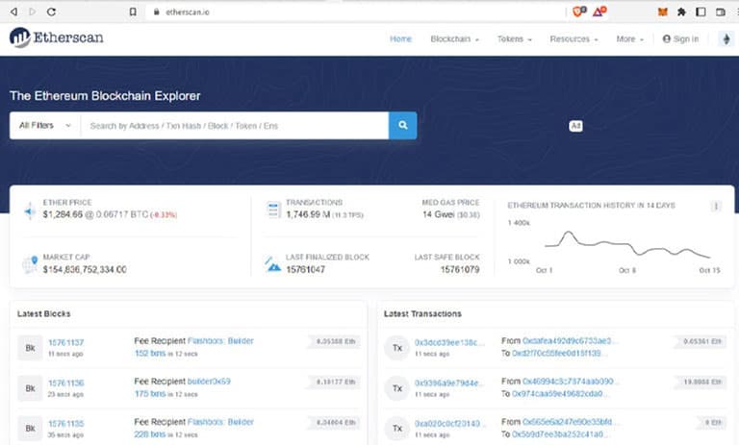Open block 15761136
The width and height of the screenshot is (739, 445).
tap(66, 383)
